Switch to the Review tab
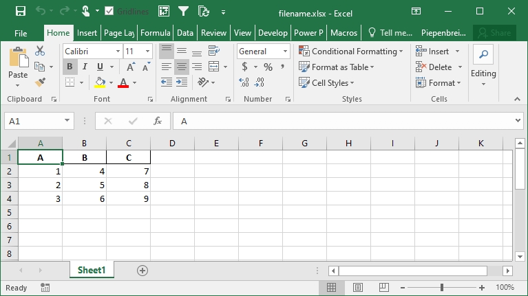 pos(213,32)
